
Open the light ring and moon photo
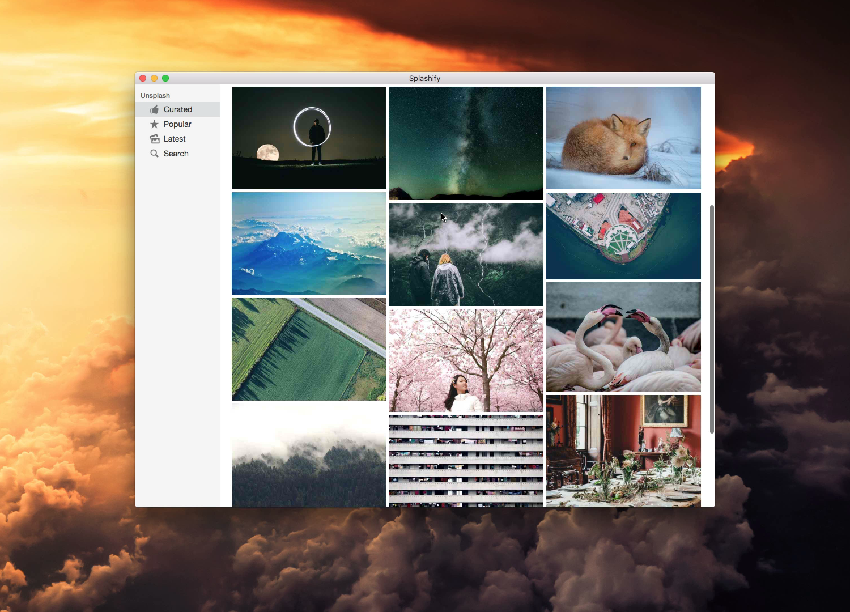pyautogui.click(x=309, y=138)
